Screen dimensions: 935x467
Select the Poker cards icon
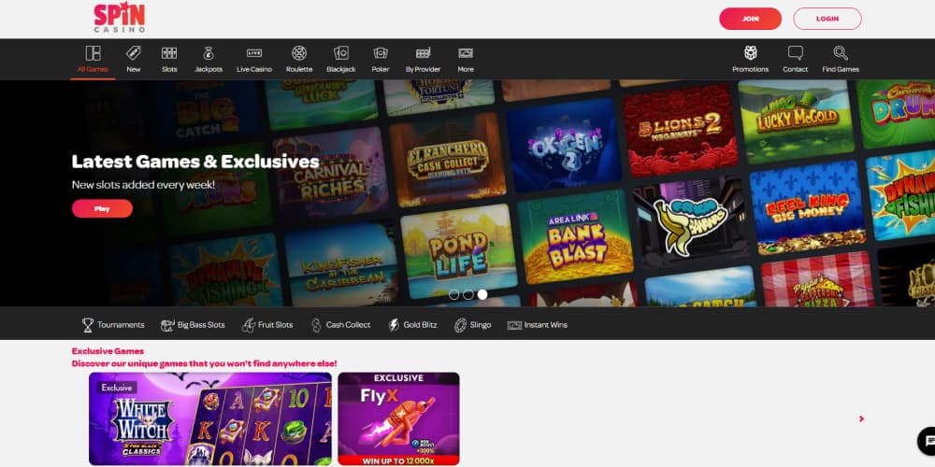(x=381, y=53)
